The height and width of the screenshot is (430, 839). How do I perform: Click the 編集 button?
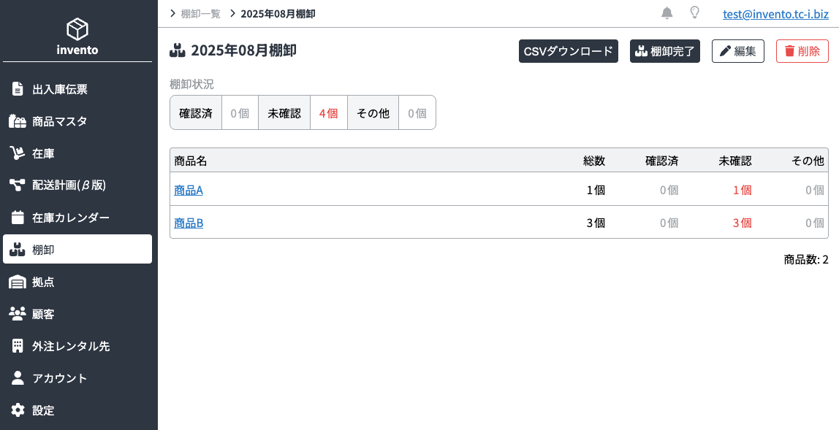738,51
